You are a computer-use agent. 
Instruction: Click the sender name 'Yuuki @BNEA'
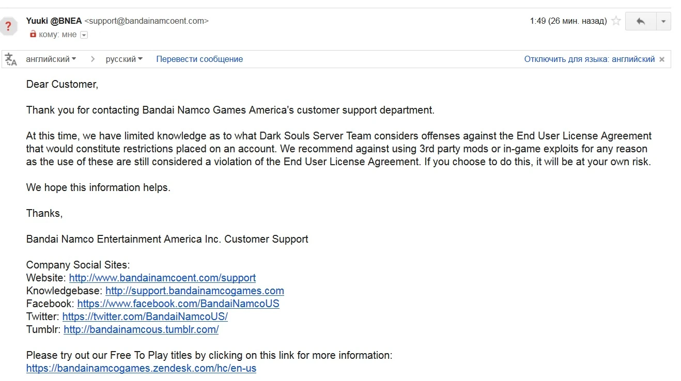(54, 21)
